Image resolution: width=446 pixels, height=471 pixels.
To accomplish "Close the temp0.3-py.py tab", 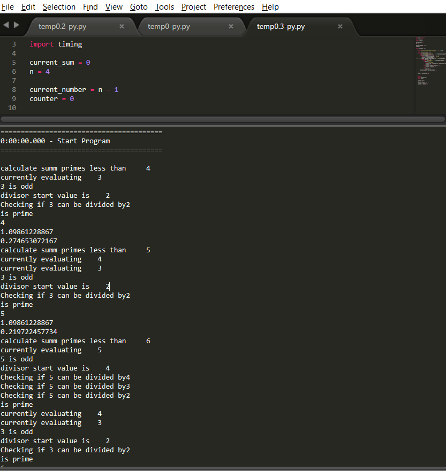I will point(340,26).
